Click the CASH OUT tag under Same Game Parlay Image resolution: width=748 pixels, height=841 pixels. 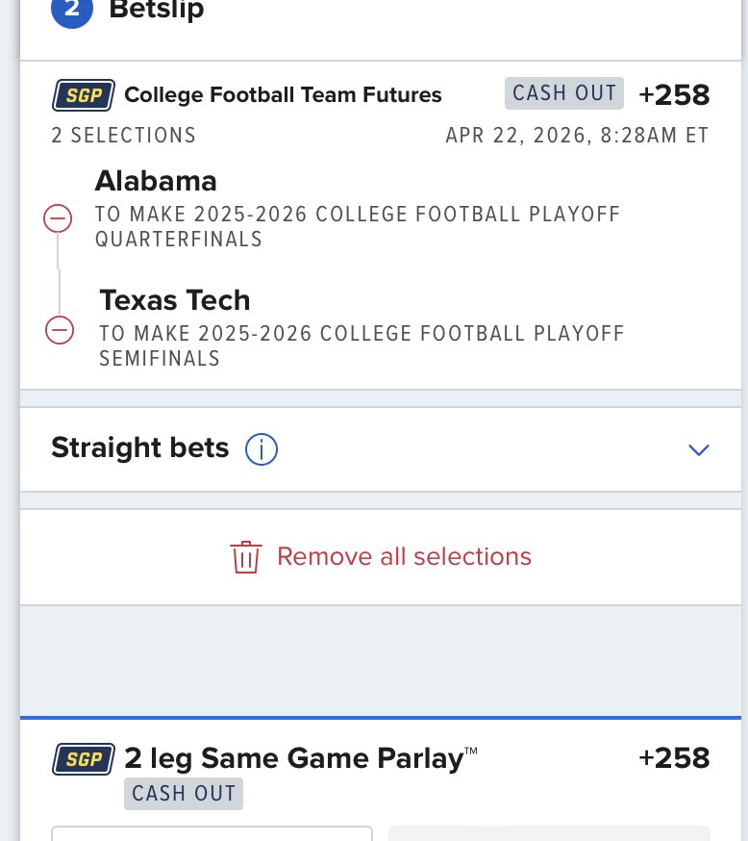point(184,794)
